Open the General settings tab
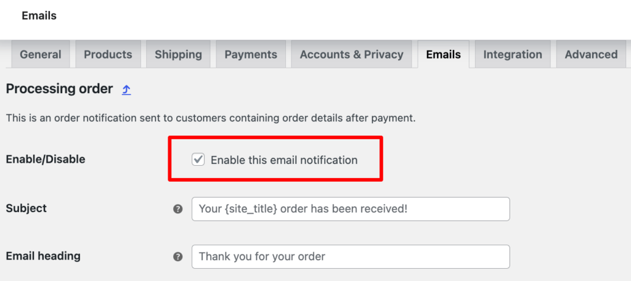This screenshot has height=281, width=631. [41, 54]
